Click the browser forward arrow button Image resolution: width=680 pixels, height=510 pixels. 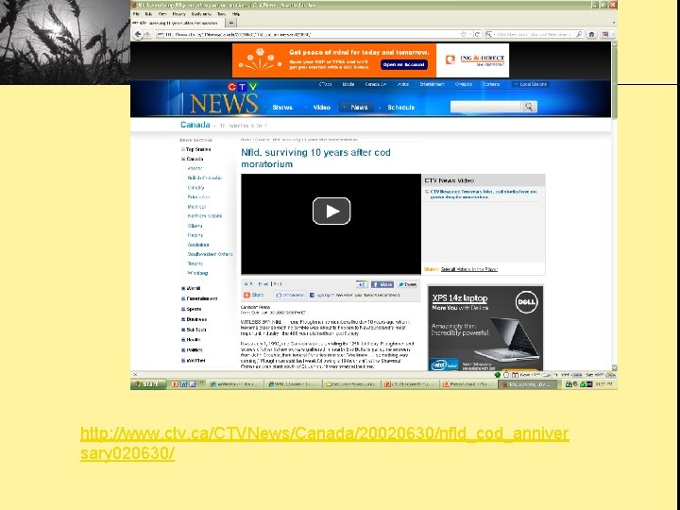(147, 34)
